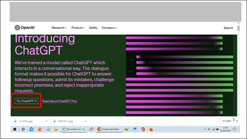The image size is (247, 139).
Task: Launch Firefox from taskbar
Action: pyautogui.click(x=151, y=129)
